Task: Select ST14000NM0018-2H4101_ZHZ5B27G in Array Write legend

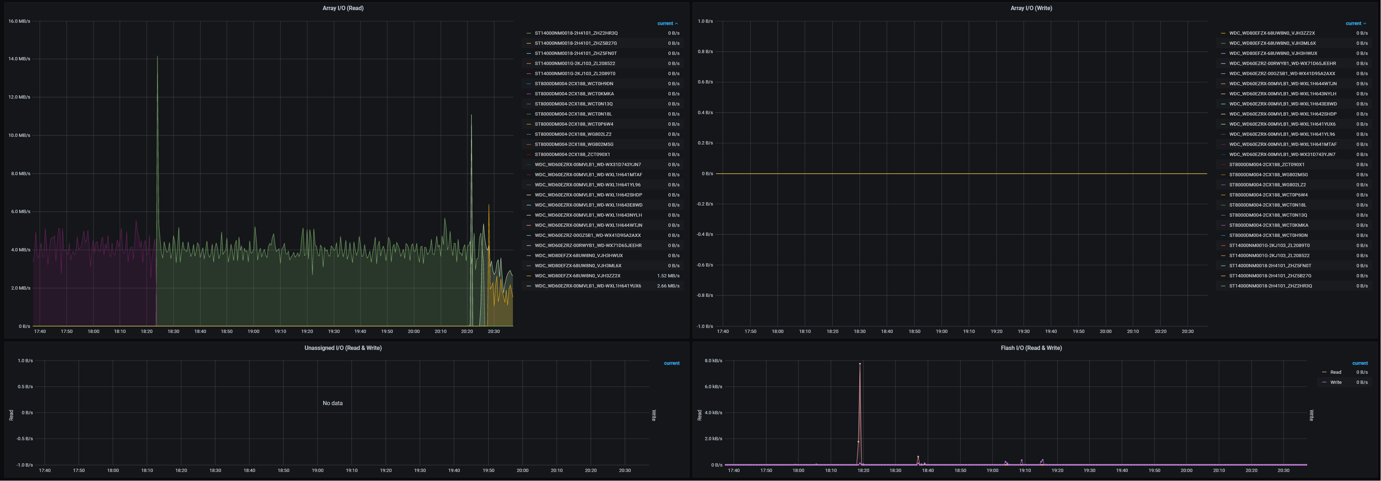Action: pyautogui.click(x=1270, y=276)
